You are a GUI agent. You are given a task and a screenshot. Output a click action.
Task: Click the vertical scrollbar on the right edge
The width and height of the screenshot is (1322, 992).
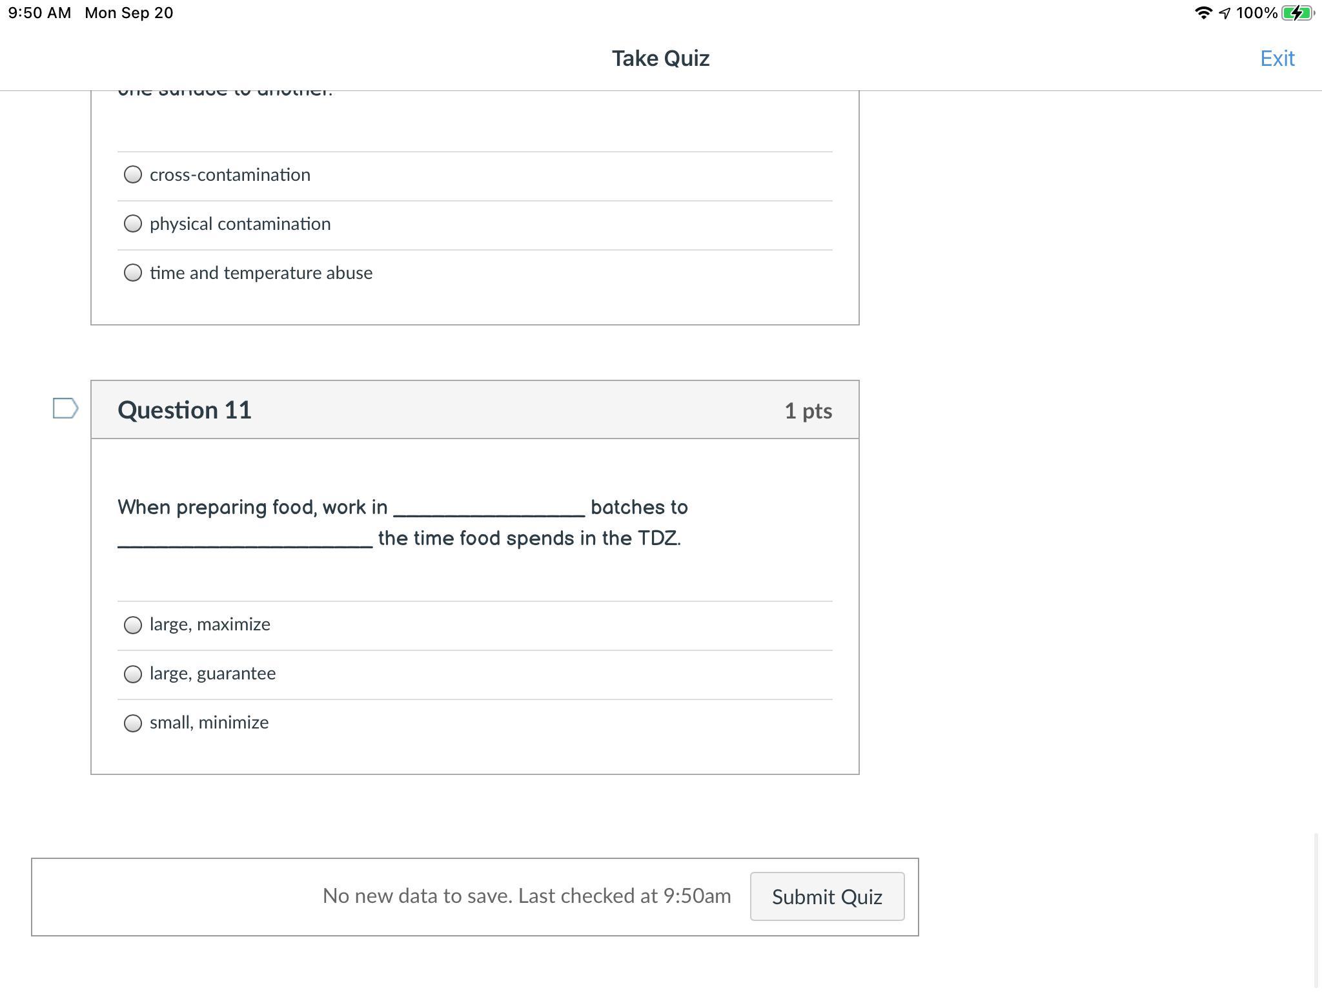[x=1316, y=911]
